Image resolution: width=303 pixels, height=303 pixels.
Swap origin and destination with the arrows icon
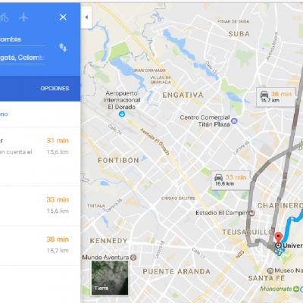tap(63, 48)
